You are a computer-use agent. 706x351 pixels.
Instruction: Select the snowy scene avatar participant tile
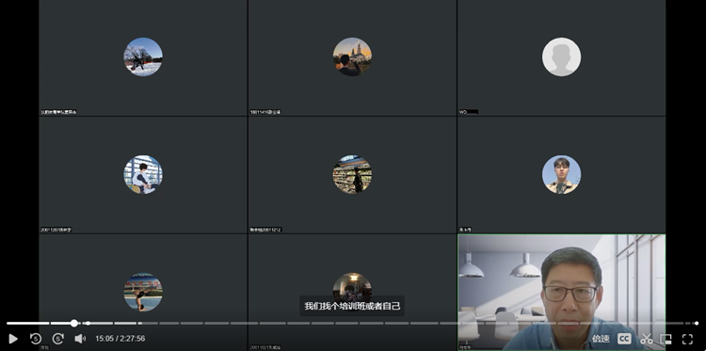click(x=143, y=57)
